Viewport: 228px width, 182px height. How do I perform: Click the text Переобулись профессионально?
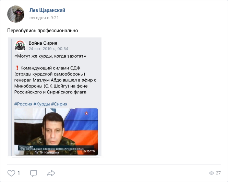click(x=43, y=31)
